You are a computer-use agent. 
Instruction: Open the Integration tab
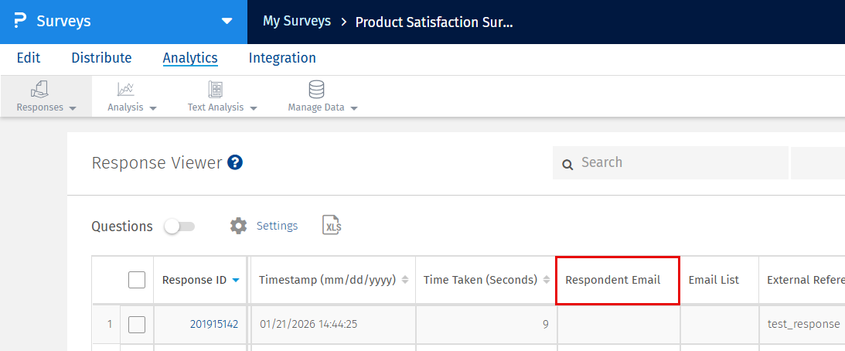tap(282, 58)
